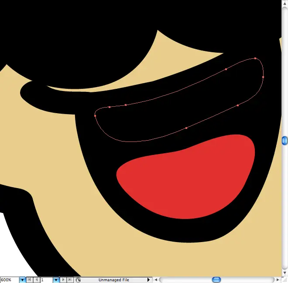Open the zoom level dropdown arrow

click(x=22, y=280)
